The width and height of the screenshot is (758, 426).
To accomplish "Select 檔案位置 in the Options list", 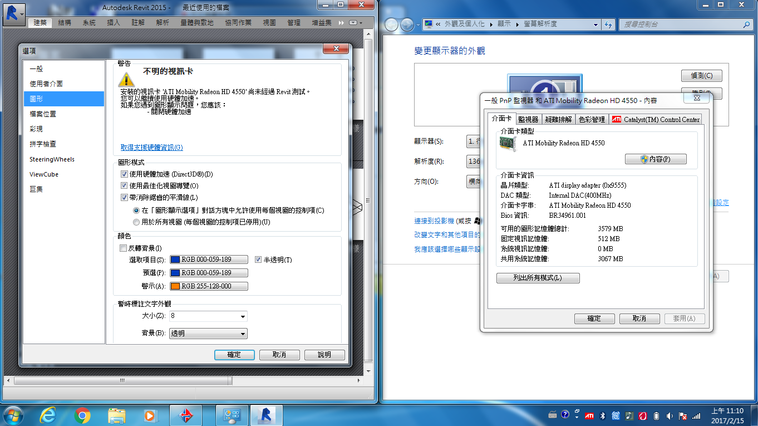I will (x=64, y=114).
